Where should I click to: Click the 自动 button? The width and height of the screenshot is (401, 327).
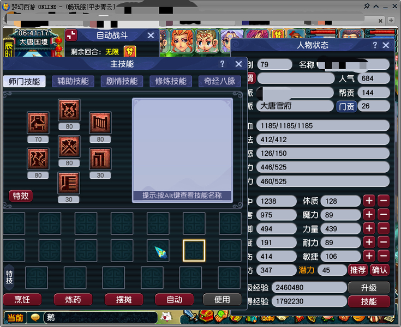tap(175, 299)
